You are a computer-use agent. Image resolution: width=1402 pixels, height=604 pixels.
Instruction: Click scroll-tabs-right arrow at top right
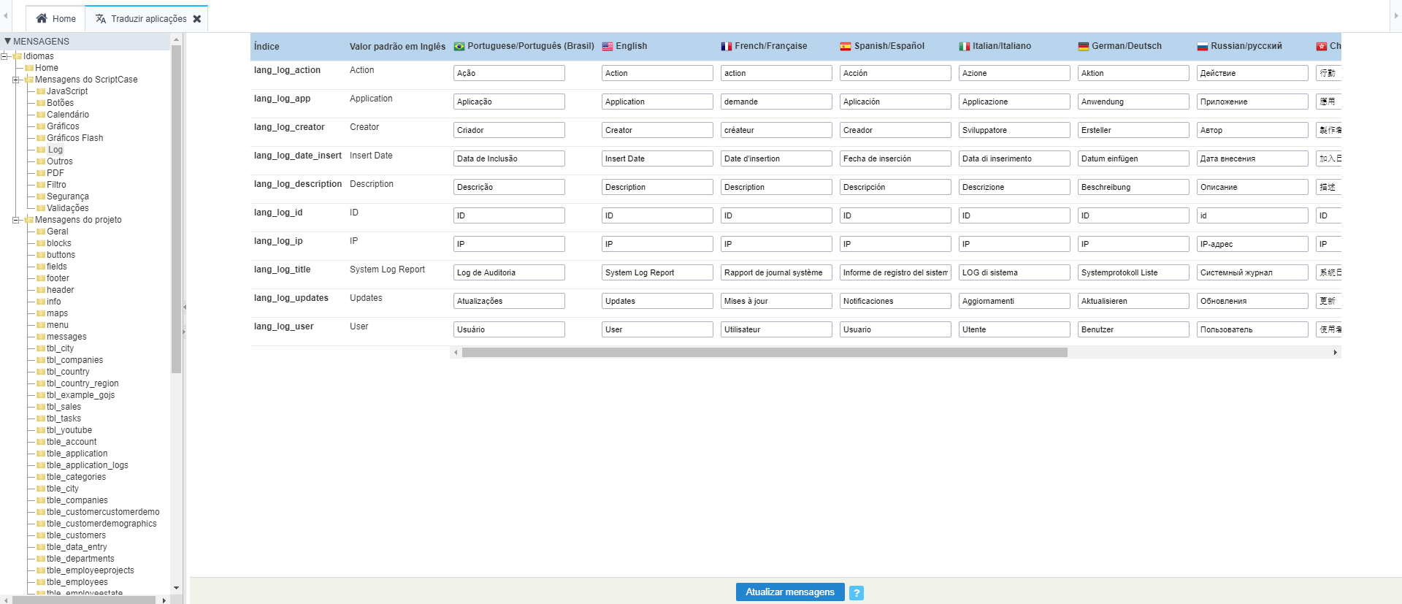click(x=1396, y=15)
